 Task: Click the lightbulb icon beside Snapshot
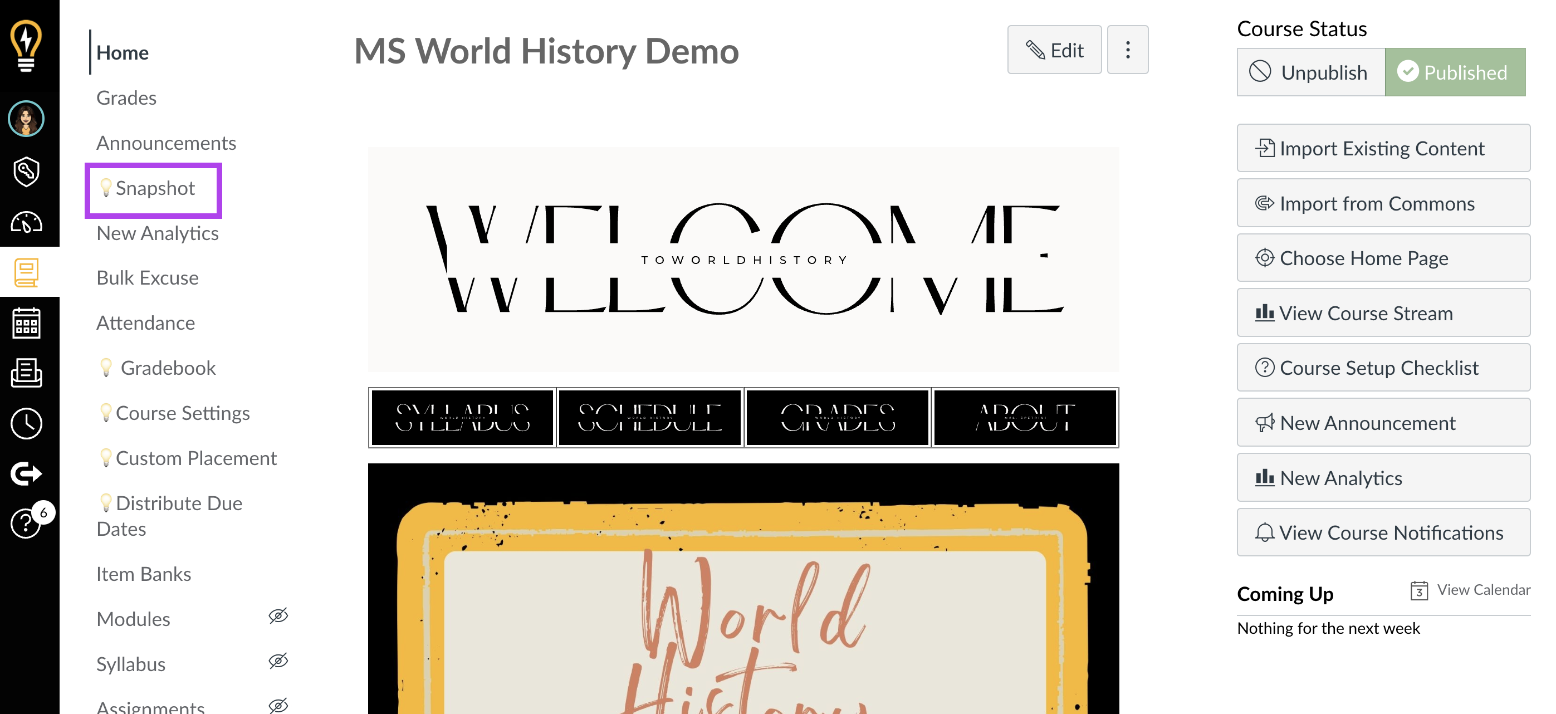point(106,187)
